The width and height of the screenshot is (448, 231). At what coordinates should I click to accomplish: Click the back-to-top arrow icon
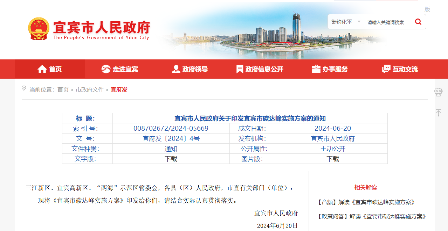pyautogui.click(x=438, y=113)
